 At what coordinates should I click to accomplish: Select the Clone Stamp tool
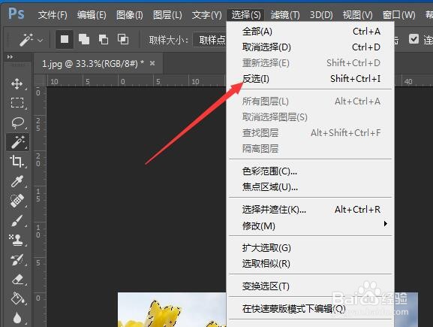click(17, 240)
